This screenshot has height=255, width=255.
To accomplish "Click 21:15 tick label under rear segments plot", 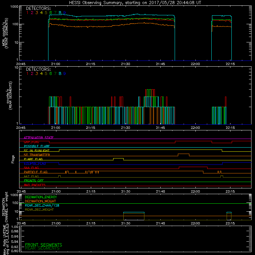I will 91,128.
